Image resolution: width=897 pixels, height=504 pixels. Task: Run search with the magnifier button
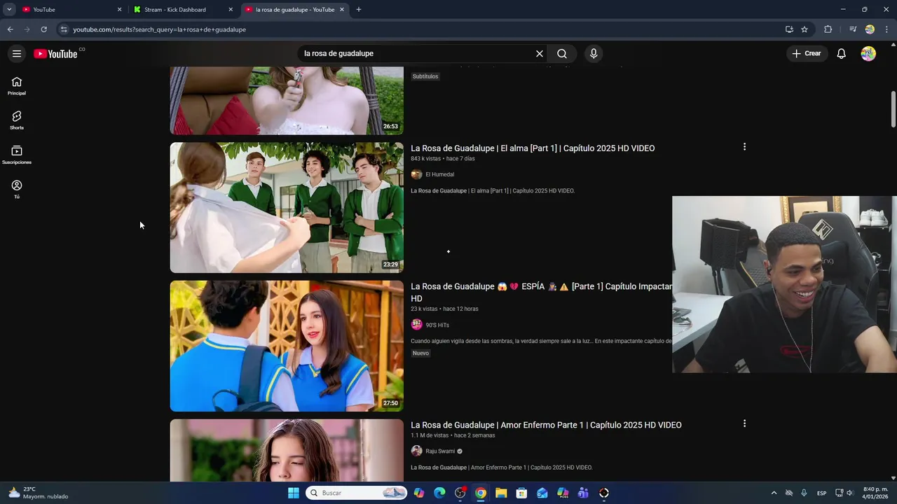click(x=562, y=53)
